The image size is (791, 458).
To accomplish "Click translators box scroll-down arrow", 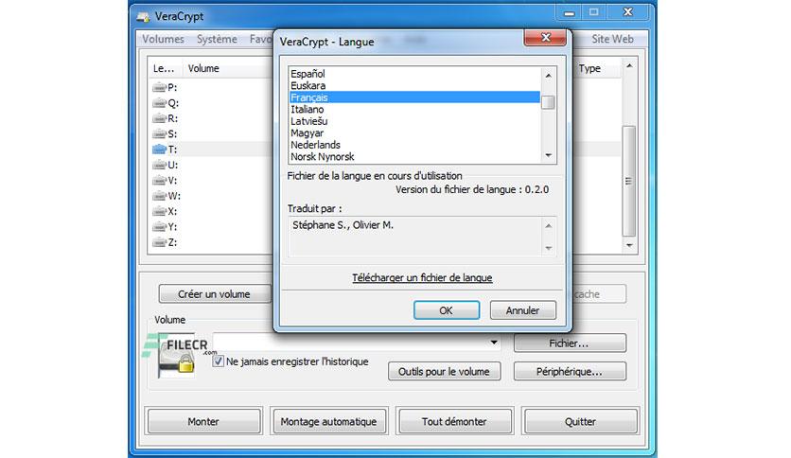I will [549, 248].
